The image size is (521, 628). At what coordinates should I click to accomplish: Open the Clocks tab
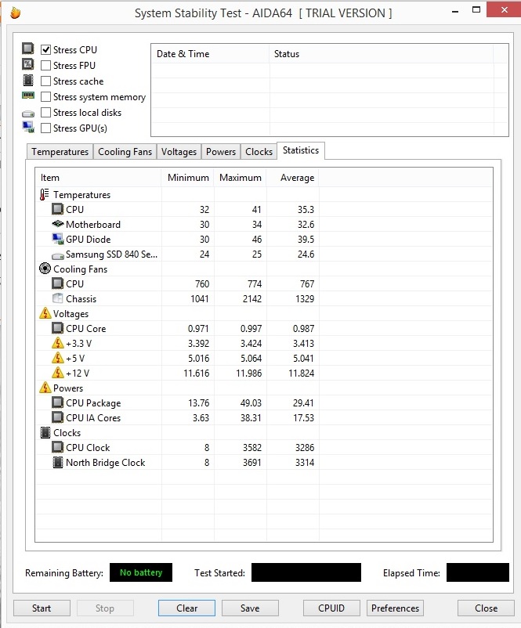[259, 152]
